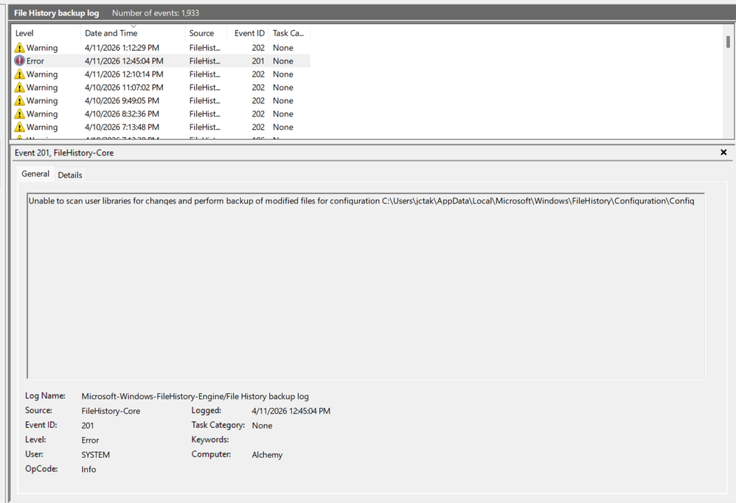Close the Event 201 details pane
This screenshot has height=503, width=736.
(x=723, y=153)
